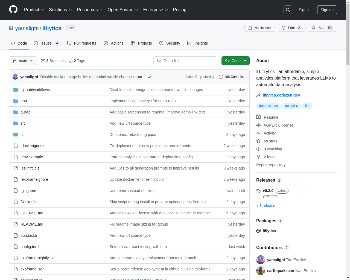Open the v0.2.0 release
The width and height of the screenshot is (350, 280).
point(268,191)
